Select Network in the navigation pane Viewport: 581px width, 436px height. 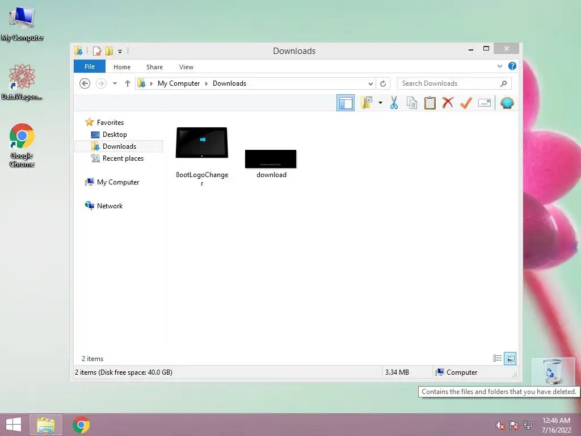[110, 206]
